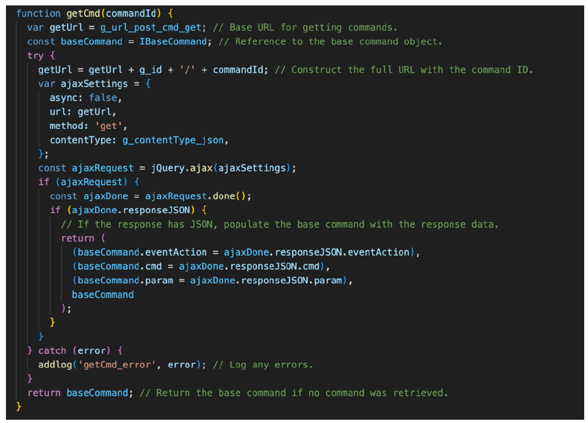Click the g_contentType_json value
588x423 pixels.
(178, 140)
